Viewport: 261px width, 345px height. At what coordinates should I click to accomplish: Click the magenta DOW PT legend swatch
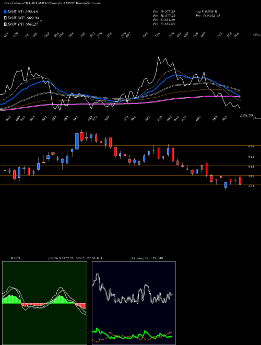5,24
